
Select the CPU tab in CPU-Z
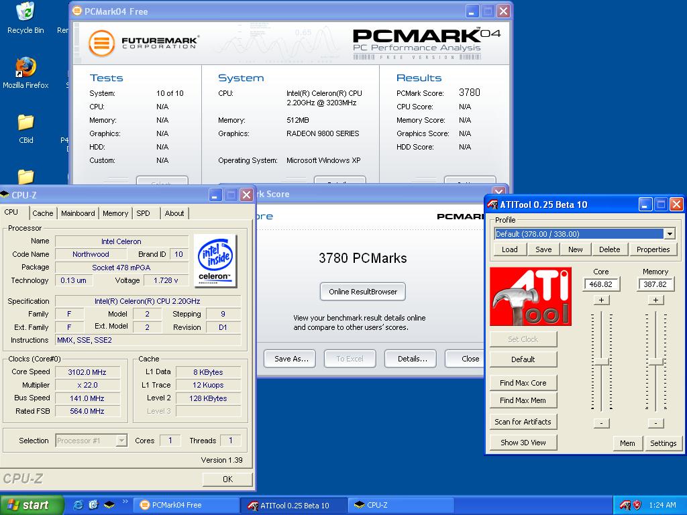pos(11,212)
